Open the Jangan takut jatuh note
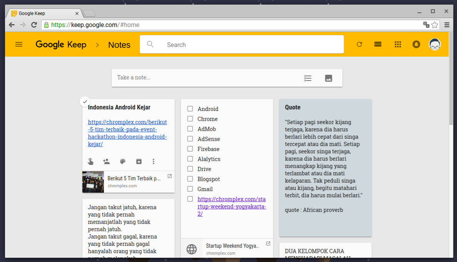The width and height of the screenshot is (457, 262). click(128, 228)
